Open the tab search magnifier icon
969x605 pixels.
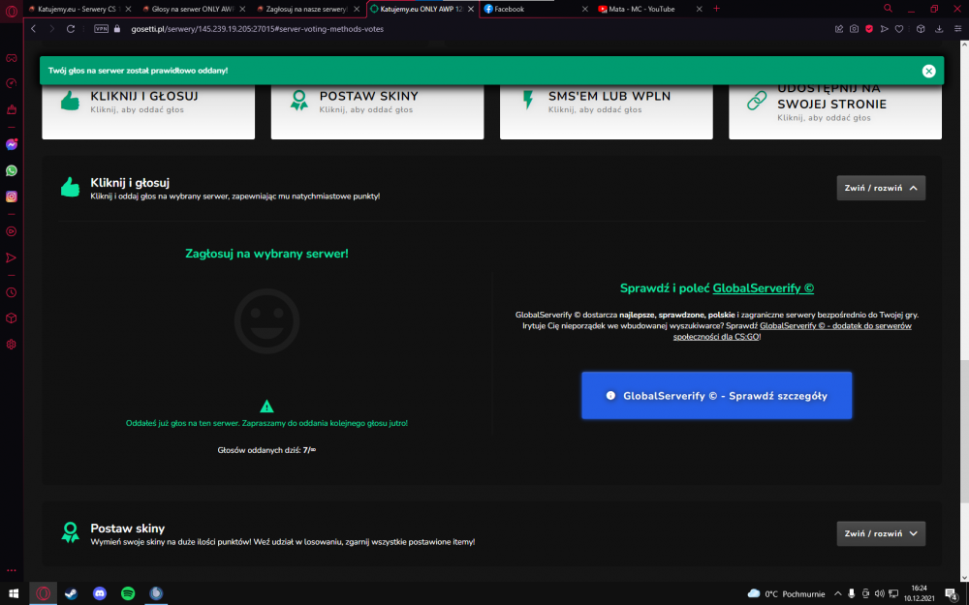click(888, 9)
